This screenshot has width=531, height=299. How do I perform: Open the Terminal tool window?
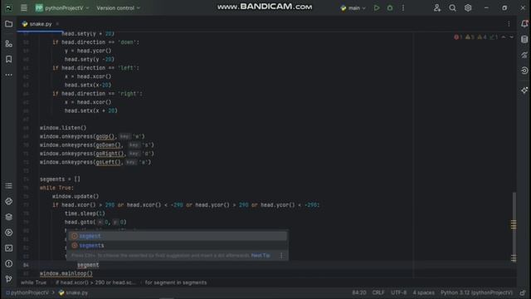pos(9,248)
